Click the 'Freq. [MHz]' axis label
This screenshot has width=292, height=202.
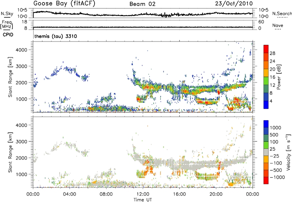point(7,24)
